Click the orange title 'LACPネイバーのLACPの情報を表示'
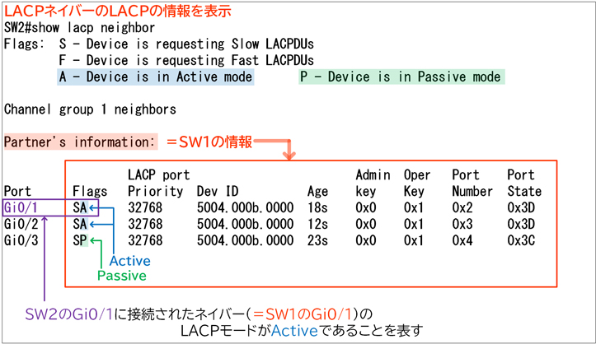Screen dimensions: 596x344 click(x=117, y=11)
